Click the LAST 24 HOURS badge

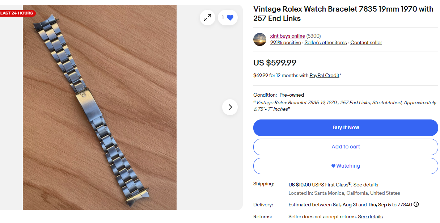[x=17, y=13]
